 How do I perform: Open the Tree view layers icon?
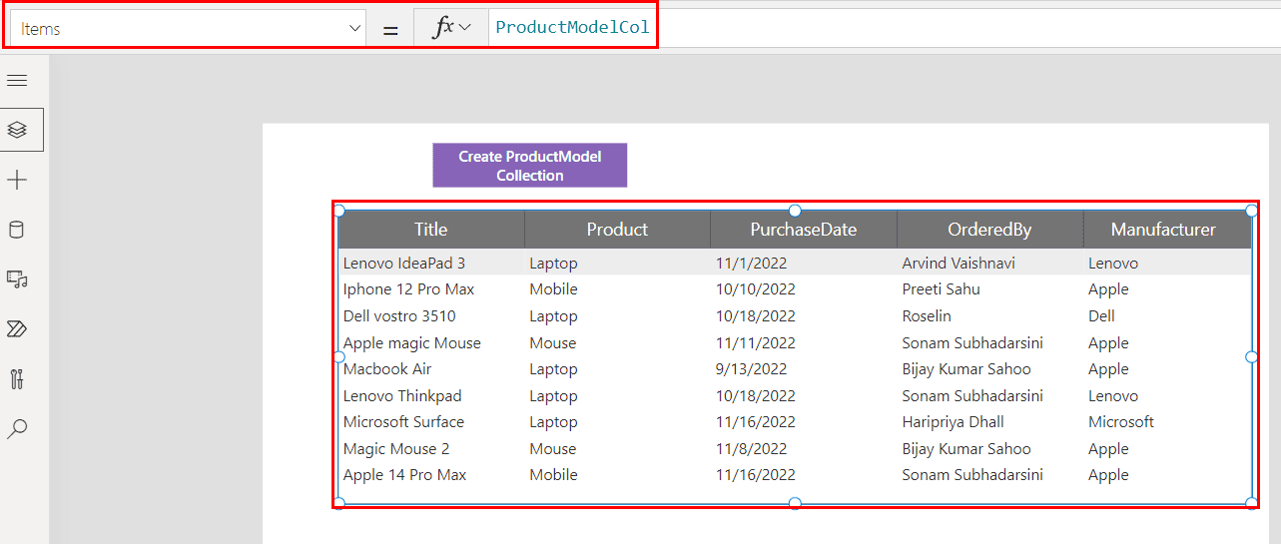tap(17, 130)
